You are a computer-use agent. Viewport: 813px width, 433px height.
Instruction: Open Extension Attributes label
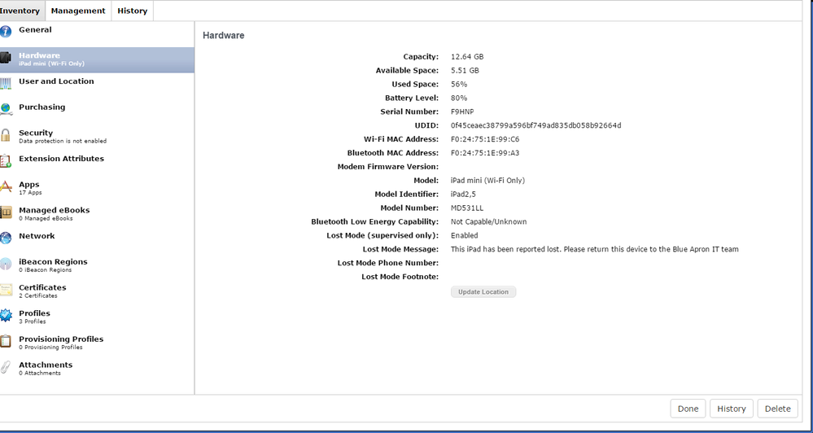click(62, 159)
